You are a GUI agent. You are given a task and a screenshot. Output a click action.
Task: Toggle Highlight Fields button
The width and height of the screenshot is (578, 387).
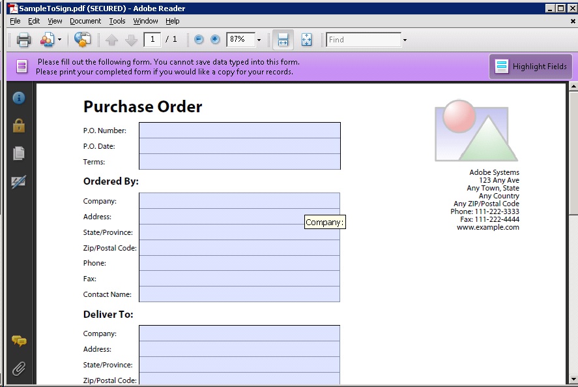(531, 67)
